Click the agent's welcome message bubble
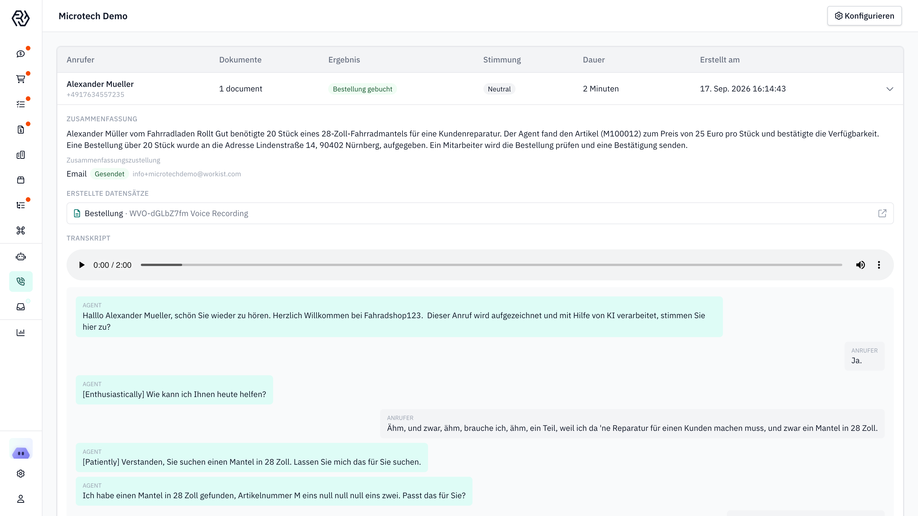 [x=399, y=316]
